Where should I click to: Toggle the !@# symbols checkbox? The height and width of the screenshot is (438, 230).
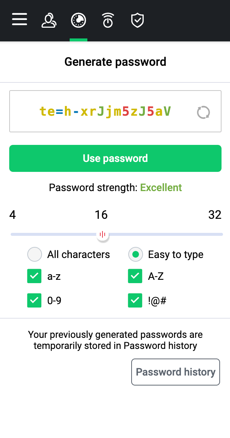point(135,301)
